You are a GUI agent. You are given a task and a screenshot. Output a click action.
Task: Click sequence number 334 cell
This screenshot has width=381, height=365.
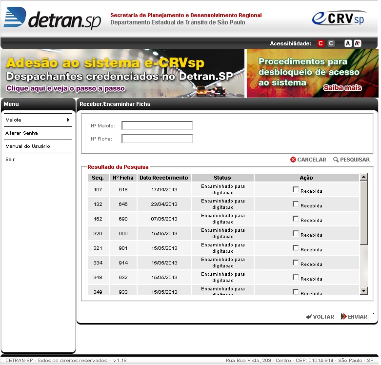tap(98, 263)
